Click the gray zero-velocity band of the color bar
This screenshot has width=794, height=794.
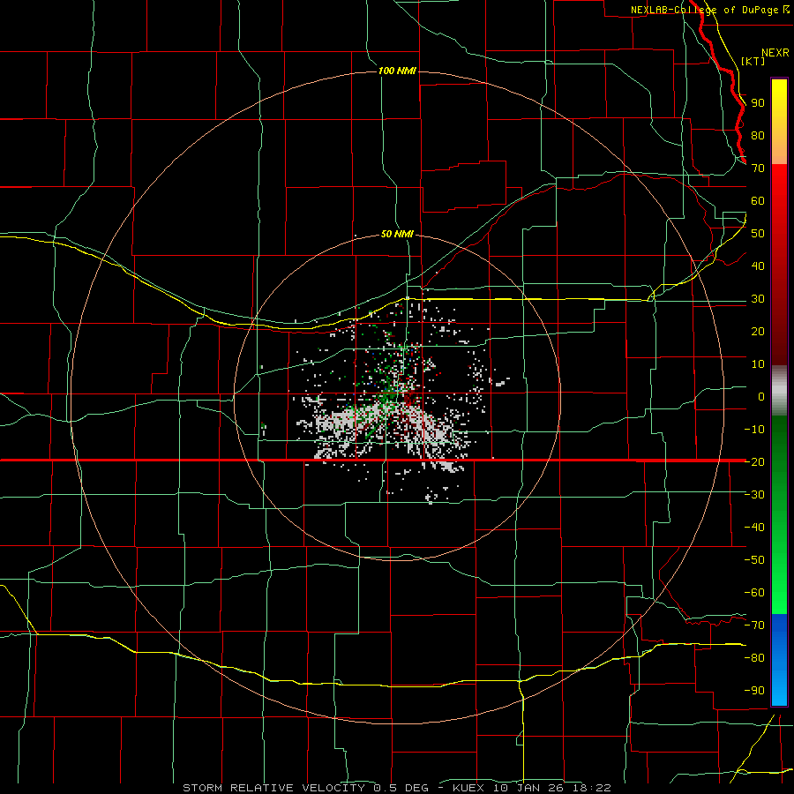click(x=779, y=391)
